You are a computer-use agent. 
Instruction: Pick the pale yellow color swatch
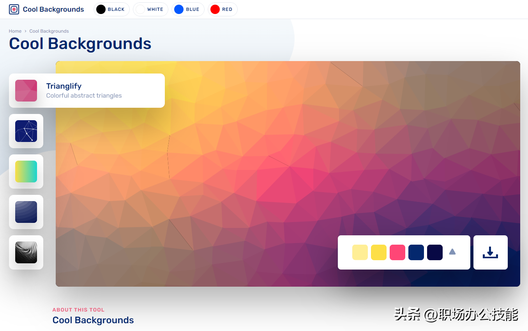point(360,252)
